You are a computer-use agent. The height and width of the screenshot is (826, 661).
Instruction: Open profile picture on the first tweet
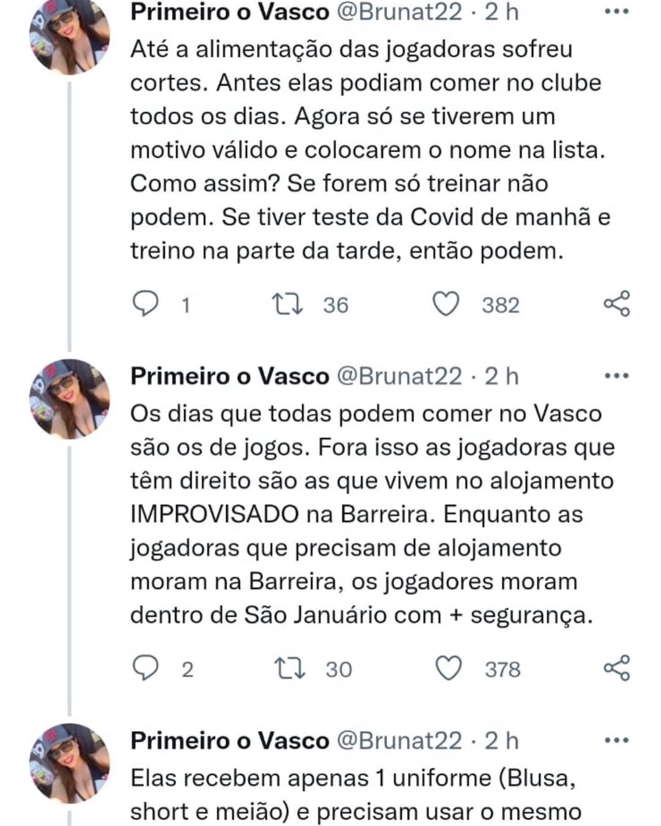click(x=70, y=37)
